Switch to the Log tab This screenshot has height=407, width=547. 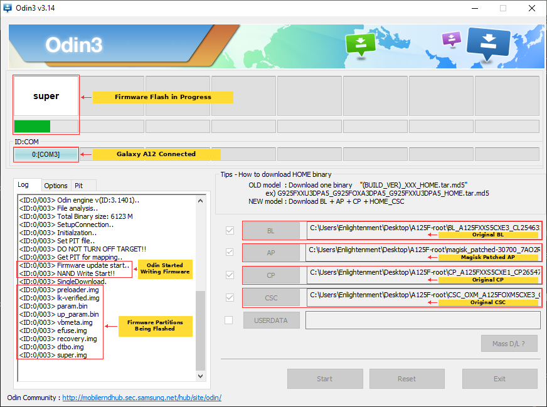[27, 184]
